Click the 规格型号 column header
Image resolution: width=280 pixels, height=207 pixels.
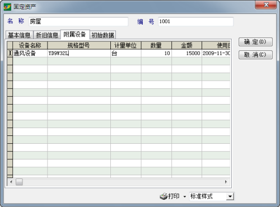coord(79,45)
